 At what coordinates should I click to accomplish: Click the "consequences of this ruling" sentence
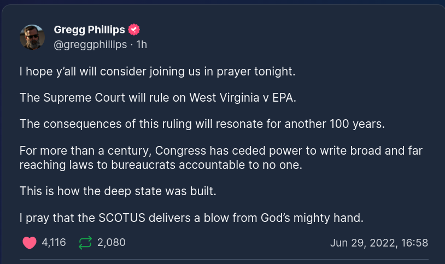point(202,124)
